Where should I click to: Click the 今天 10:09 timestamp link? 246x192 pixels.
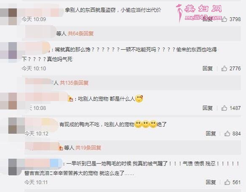[34, 19]
